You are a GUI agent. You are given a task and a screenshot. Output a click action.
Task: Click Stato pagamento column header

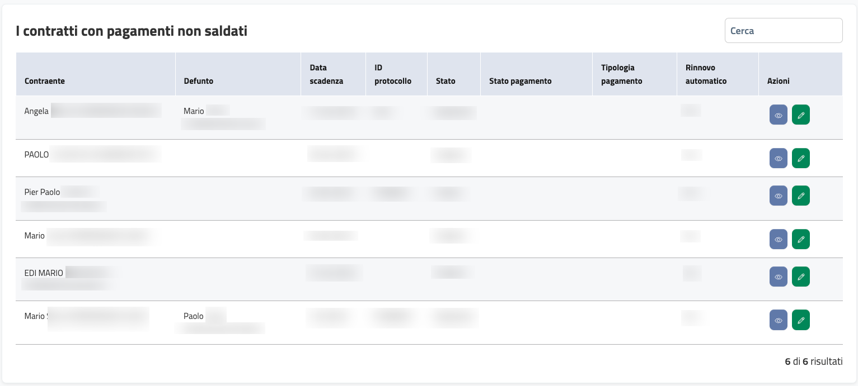point(521,81)
